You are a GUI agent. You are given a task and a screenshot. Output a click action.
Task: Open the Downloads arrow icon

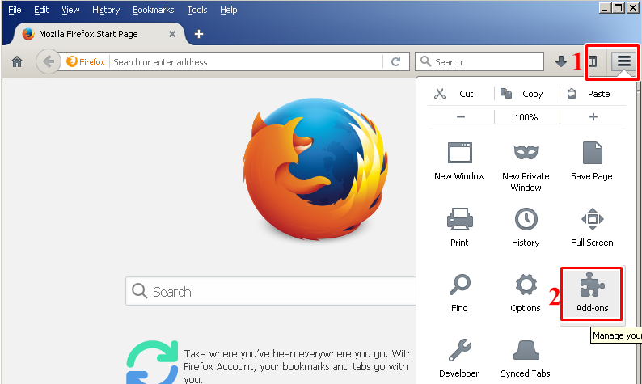coord(561,61)
